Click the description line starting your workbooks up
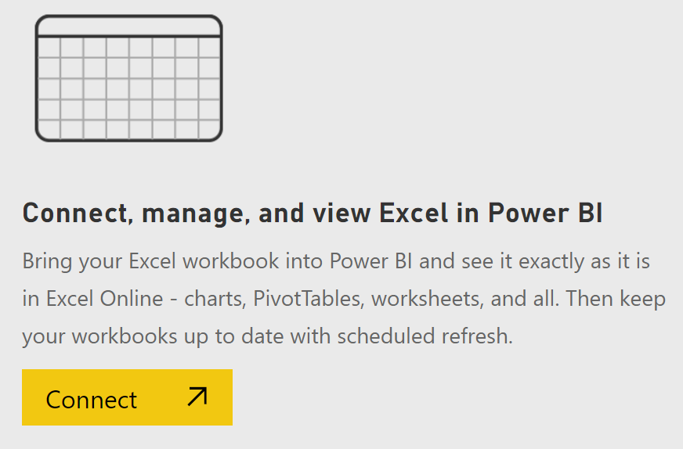 (268, 336)
